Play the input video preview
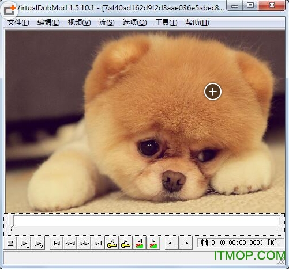The width and height of the screenshot is (289, 270). tap(24, 243)
